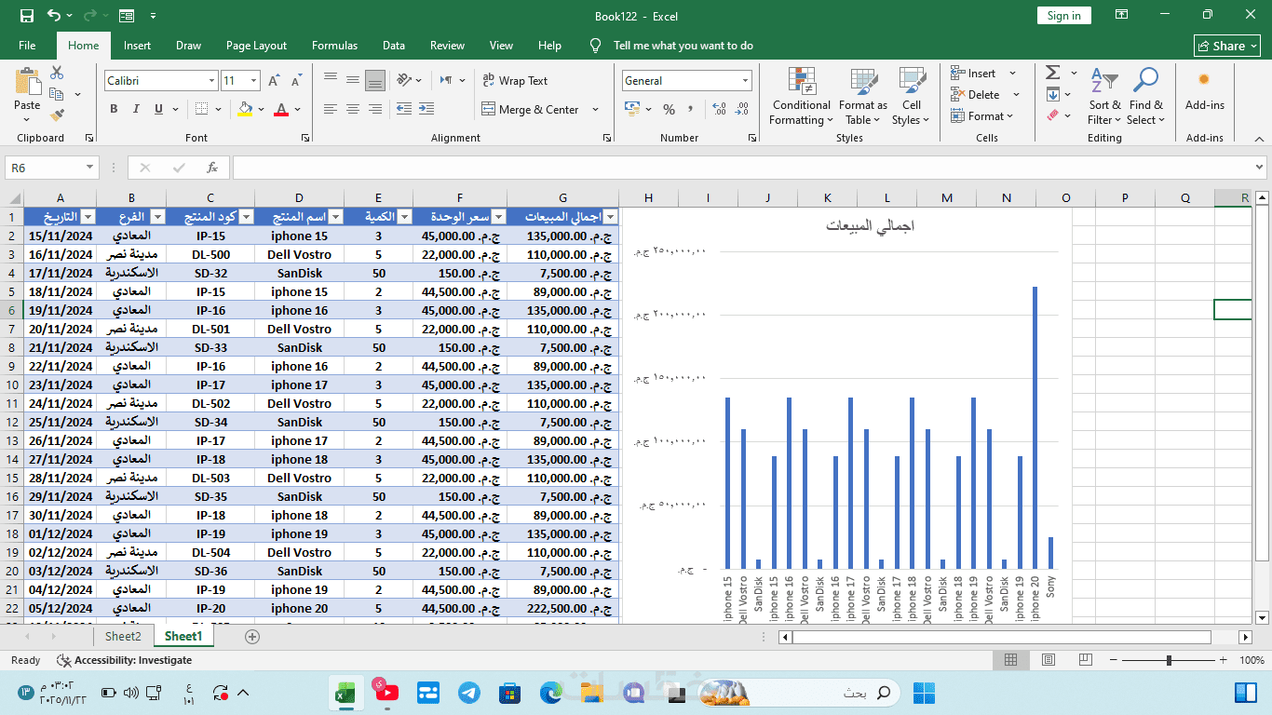Click the Sign in button
The width and height of the screenshot is (1272, 715).
(x=1063, y=16)
